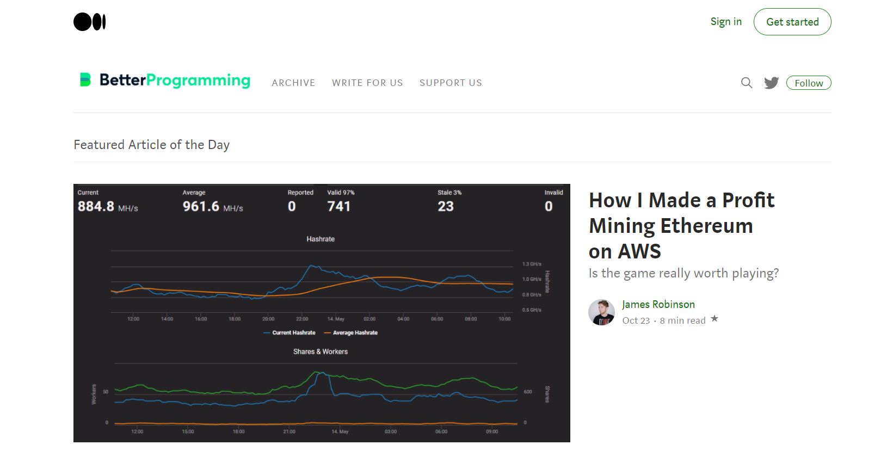The width and height of the screenshot is (893, 457).
Task: Open the Twitter bird icon
Action: pyautogui.click(x=771, y=83)
